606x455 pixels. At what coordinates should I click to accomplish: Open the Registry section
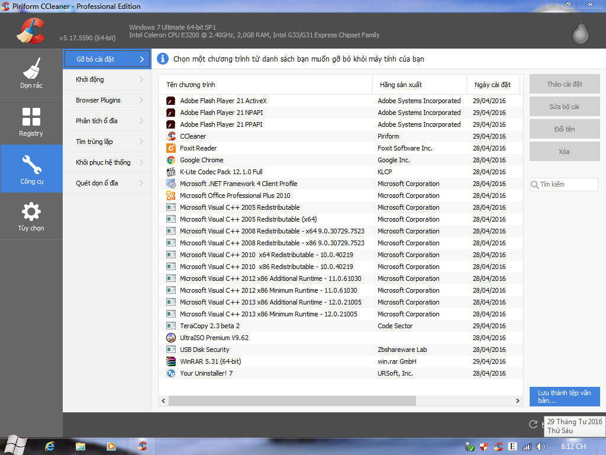[31, 121]
